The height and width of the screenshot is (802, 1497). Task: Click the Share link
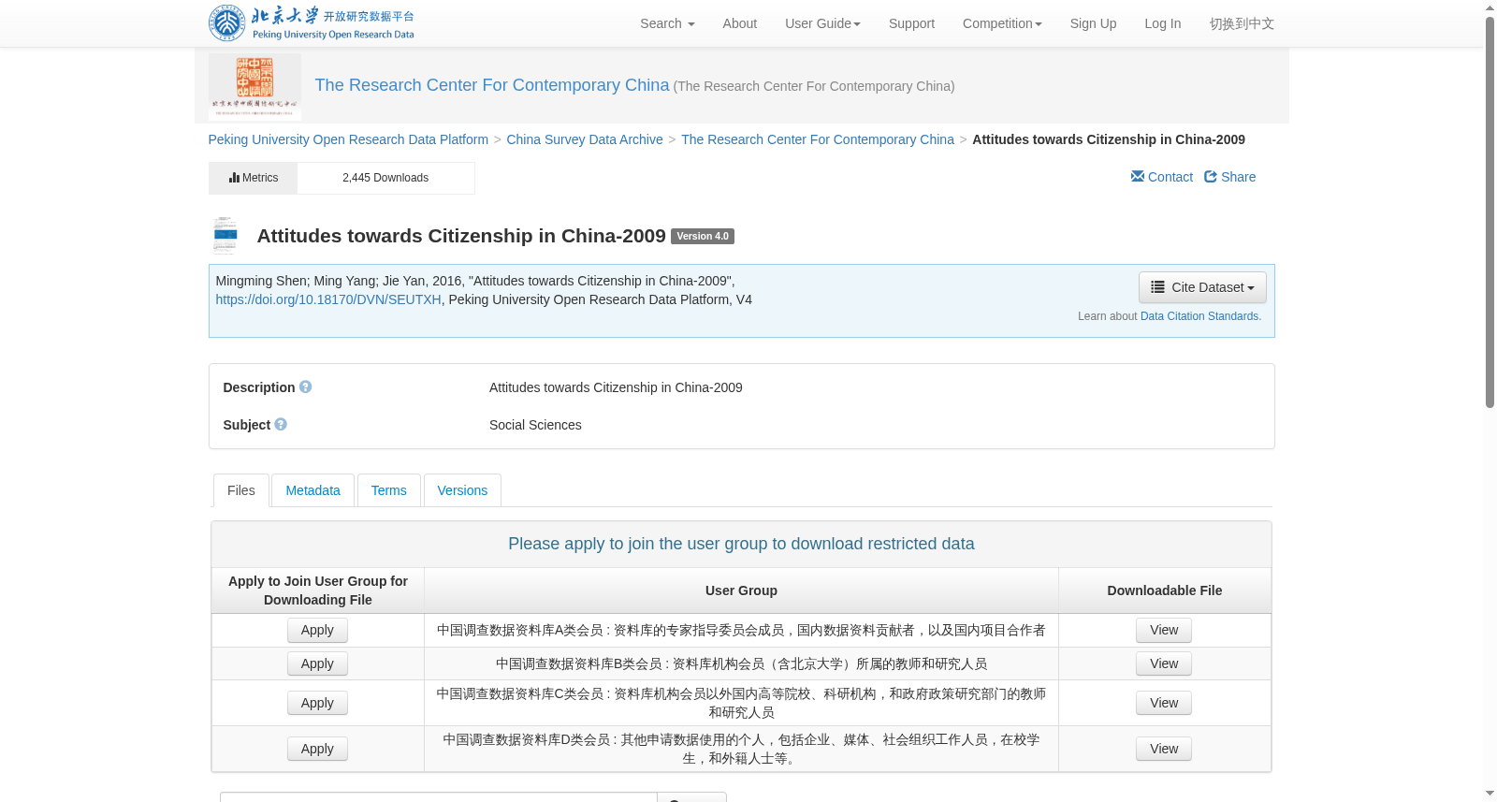pyautogui.click(x=1229, y=177)
